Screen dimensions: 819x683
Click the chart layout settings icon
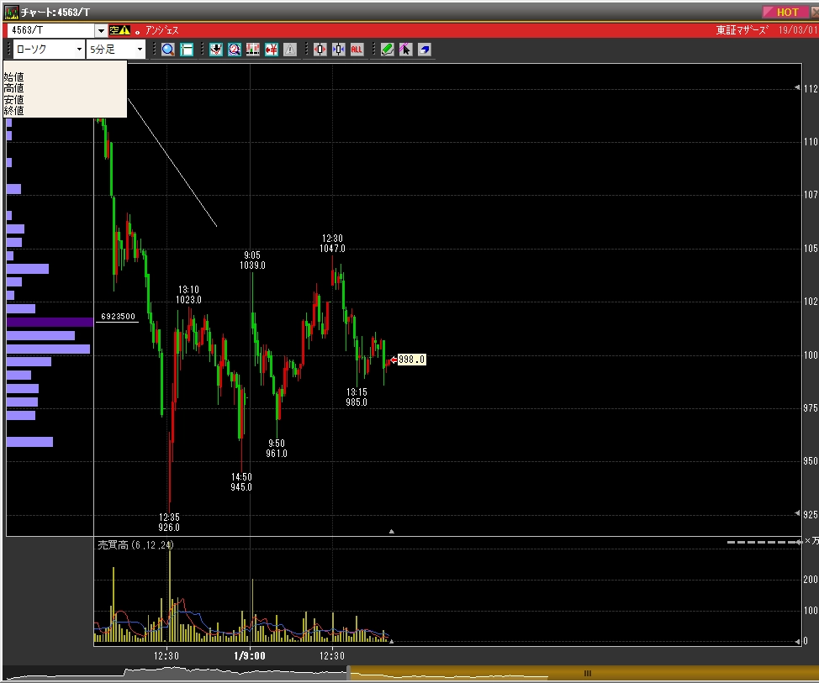click(187, 50)
